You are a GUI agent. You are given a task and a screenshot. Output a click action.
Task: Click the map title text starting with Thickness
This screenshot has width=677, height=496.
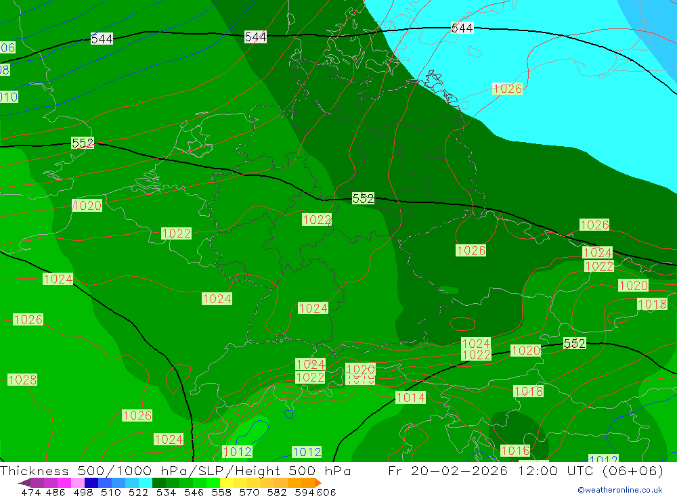tap(175, 471)
